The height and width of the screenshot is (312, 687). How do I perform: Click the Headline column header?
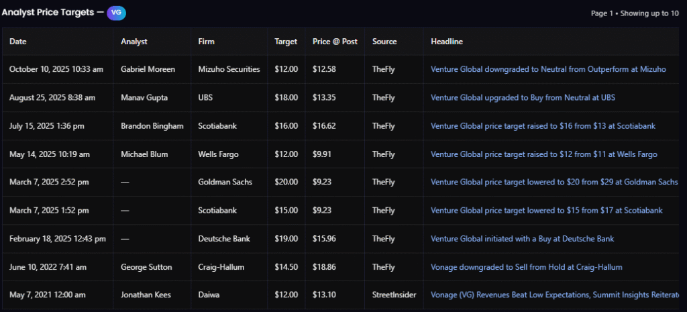[x=447, y=42]
